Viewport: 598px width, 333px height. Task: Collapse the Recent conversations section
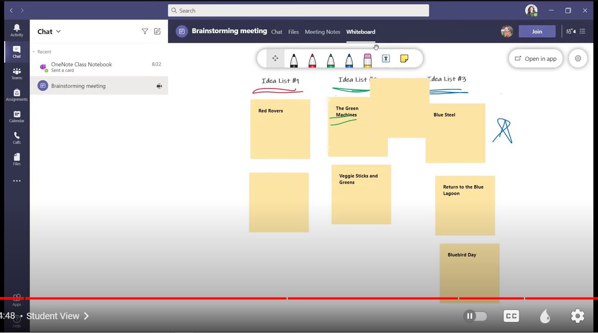coord(34,52)
